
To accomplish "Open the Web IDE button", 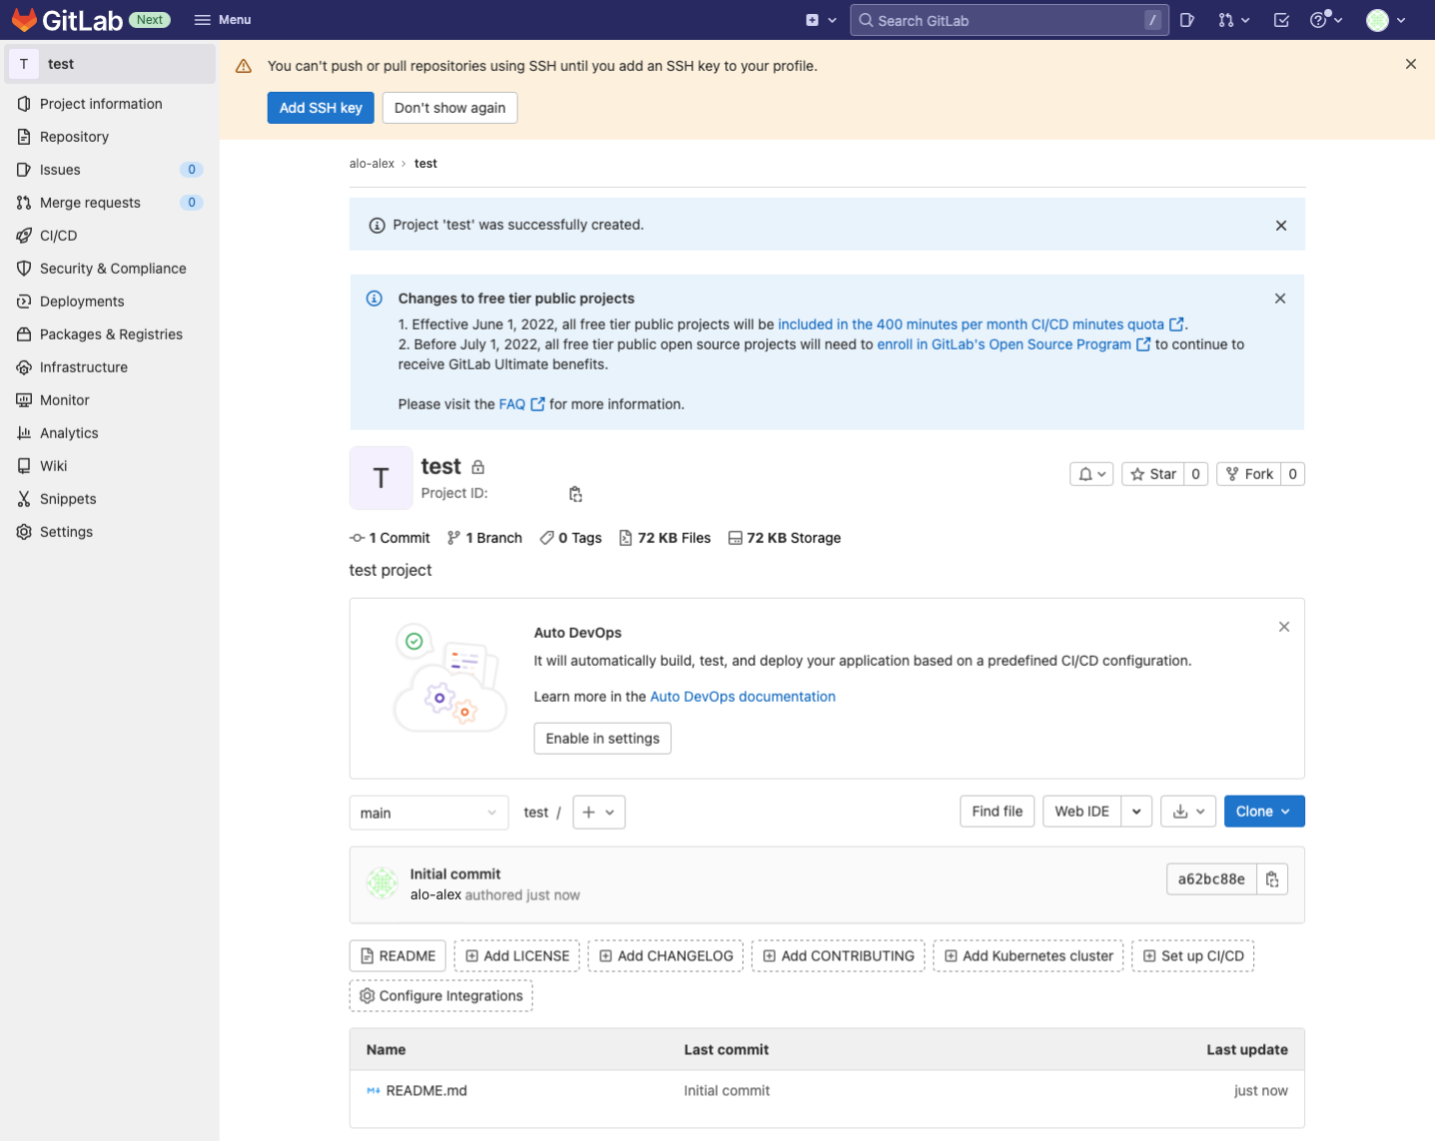I will pos(1081,812).
